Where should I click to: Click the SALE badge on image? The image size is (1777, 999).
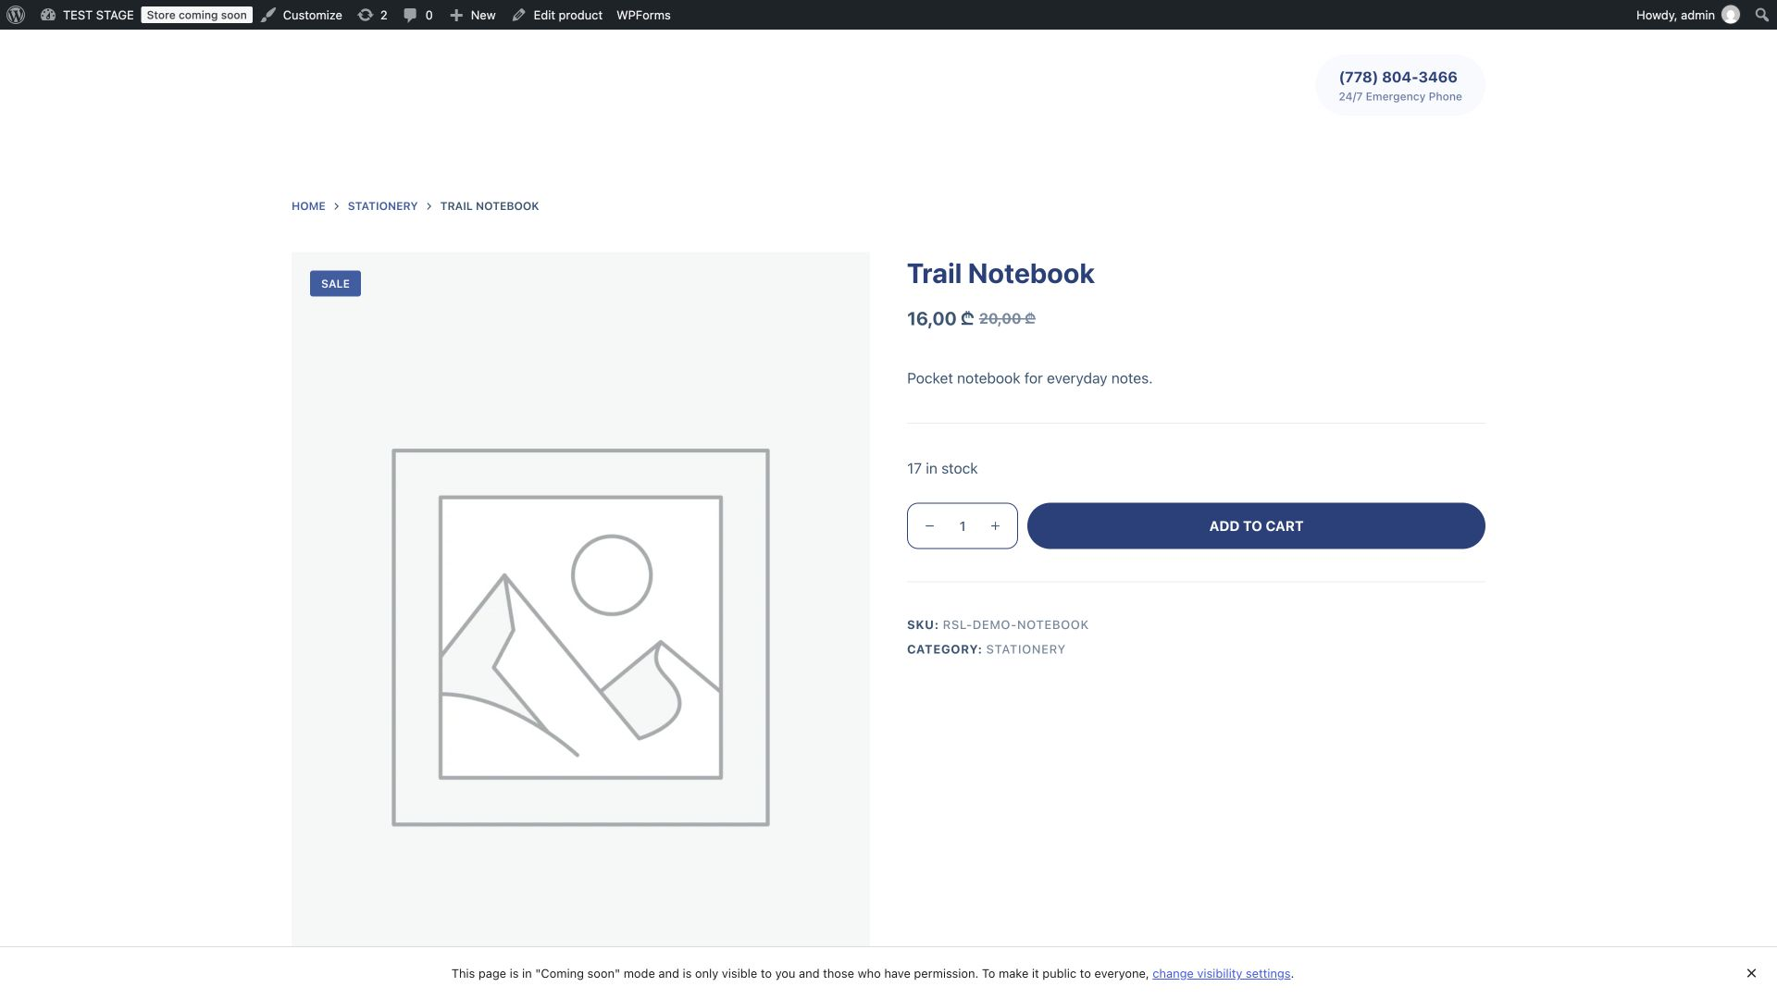point(335,284)
